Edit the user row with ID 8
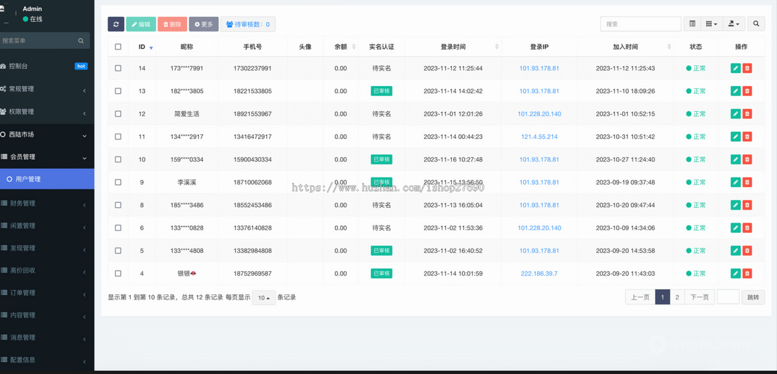 click(x=736, y=205)
